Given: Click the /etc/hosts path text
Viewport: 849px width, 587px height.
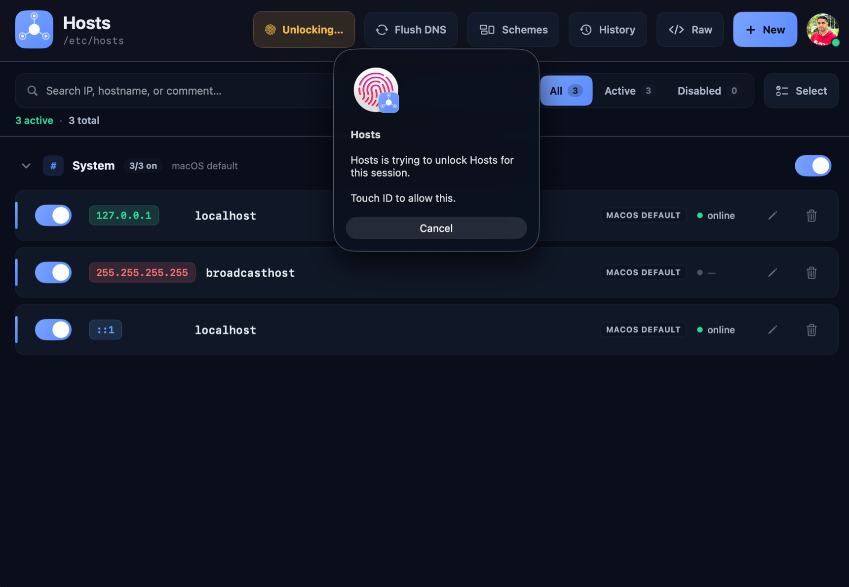Looking at the screenshot, I should click(x=94, y=41).
